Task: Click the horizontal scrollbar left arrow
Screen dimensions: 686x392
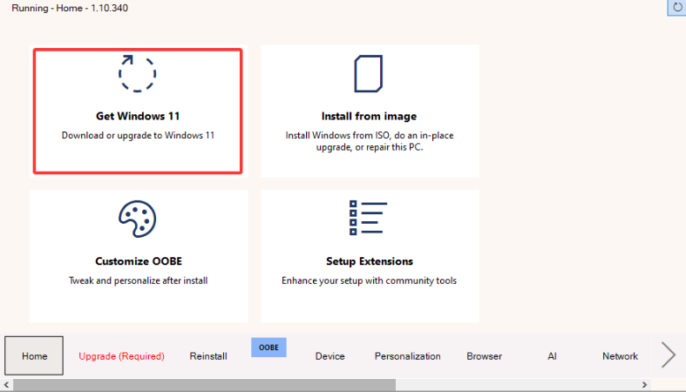Action: [x=6, y=385]
